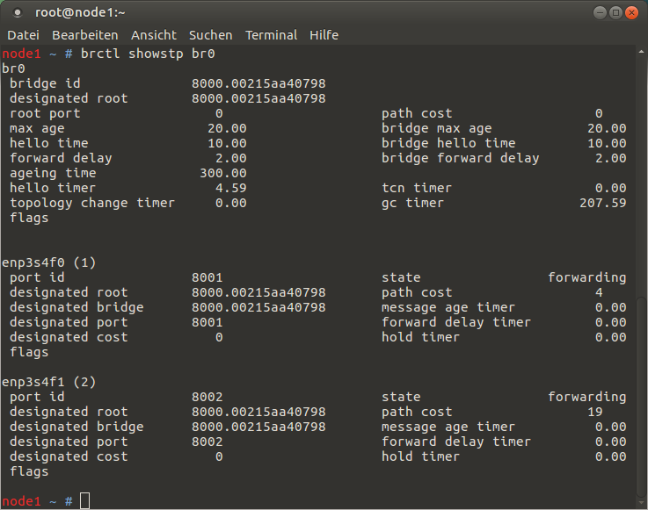Image resolution: width=648 pixels, height=510 pixels.
Task: Open the Terminal menu
Action: 271,35
